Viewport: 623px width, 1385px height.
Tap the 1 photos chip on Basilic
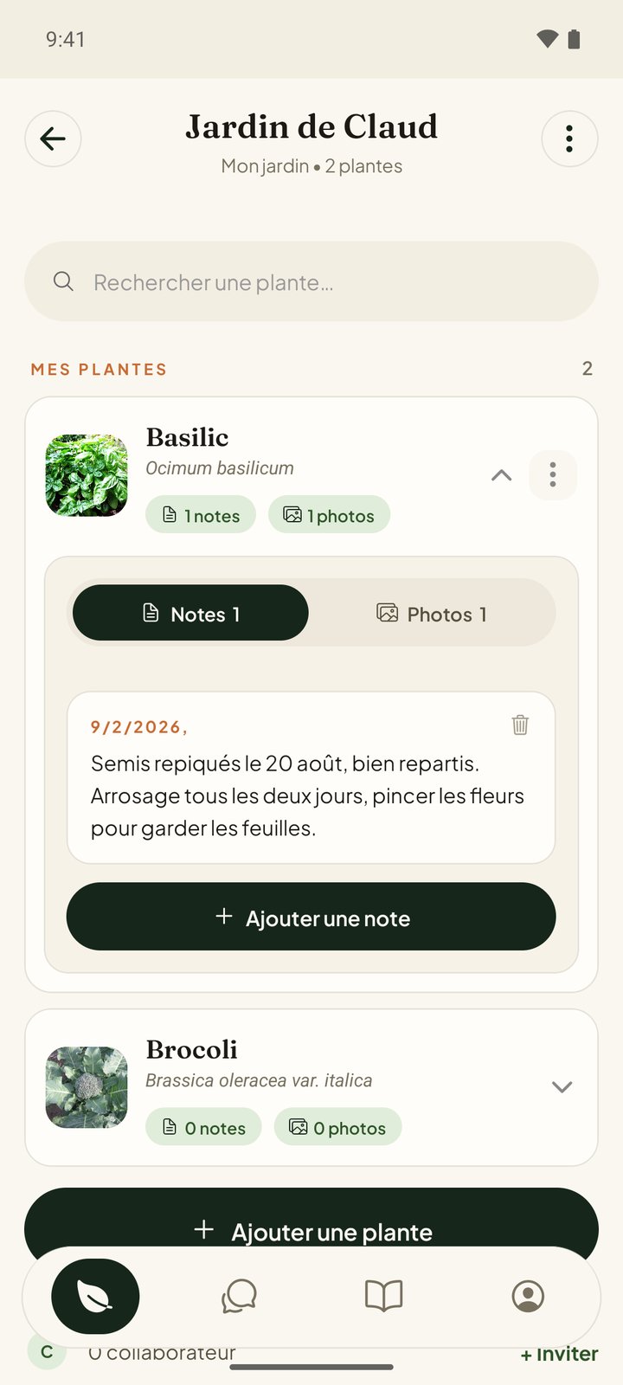pos(330,515)
